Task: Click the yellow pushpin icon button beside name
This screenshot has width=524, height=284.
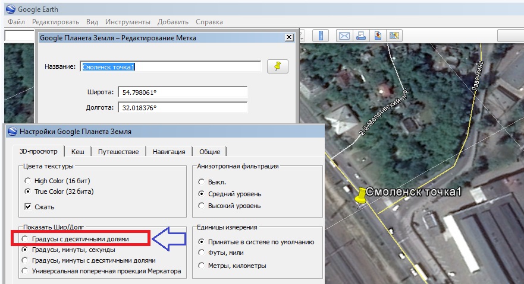Action: tap(277, 66)
